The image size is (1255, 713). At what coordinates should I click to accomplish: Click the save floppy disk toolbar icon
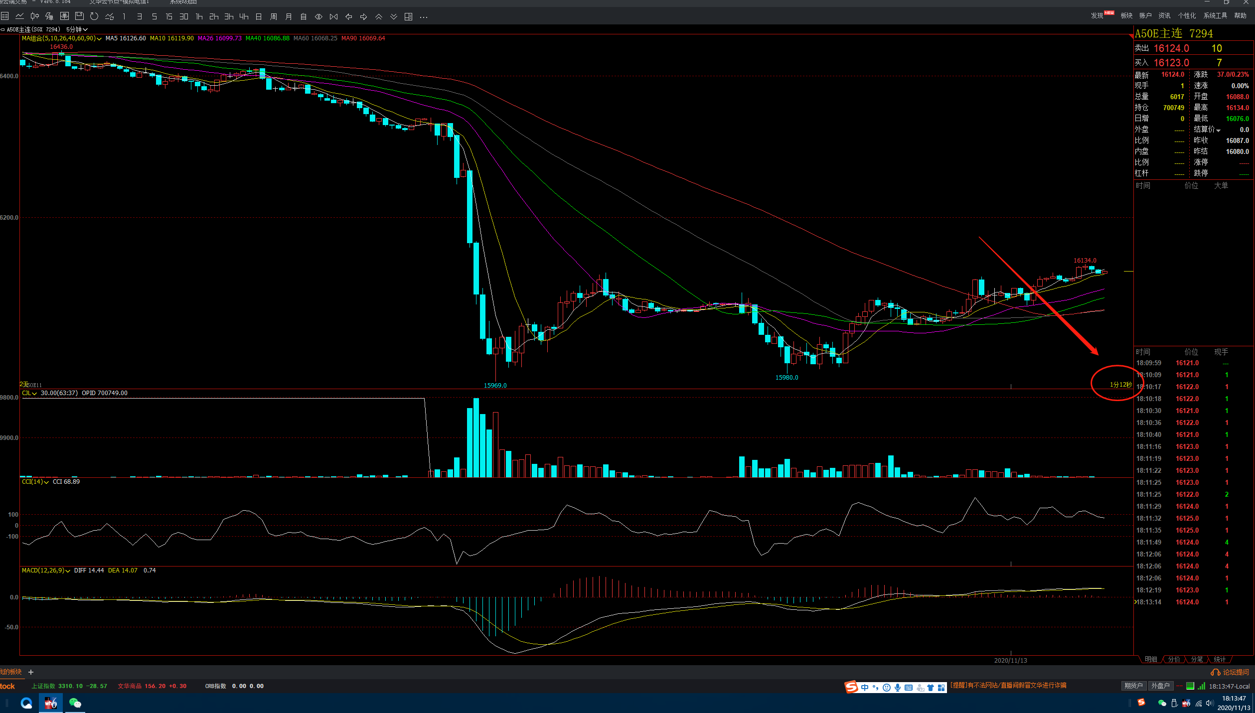tap(79, 16)
